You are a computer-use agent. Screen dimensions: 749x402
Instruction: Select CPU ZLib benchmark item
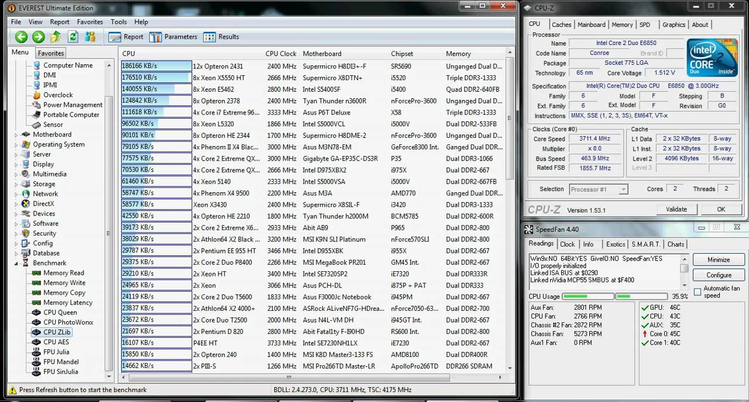point(57,332)
